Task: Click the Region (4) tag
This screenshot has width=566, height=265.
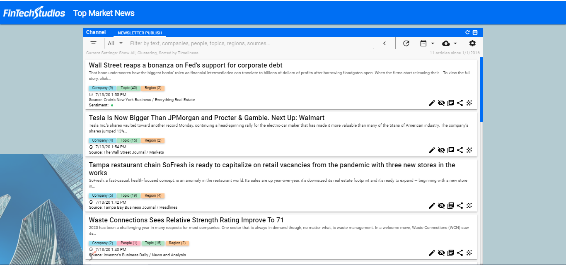Action: (153, 196)
